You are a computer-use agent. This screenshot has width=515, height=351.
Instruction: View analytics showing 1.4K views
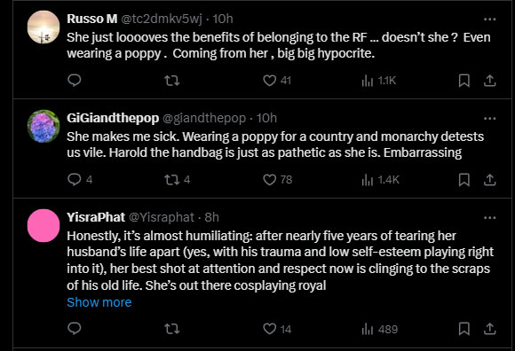pos(380,180)
